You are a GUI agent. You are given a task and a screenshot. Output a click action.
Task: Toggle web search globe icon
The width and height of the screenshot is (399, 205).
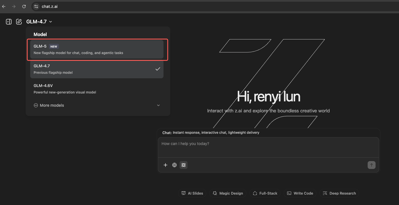tap(175, 165)
